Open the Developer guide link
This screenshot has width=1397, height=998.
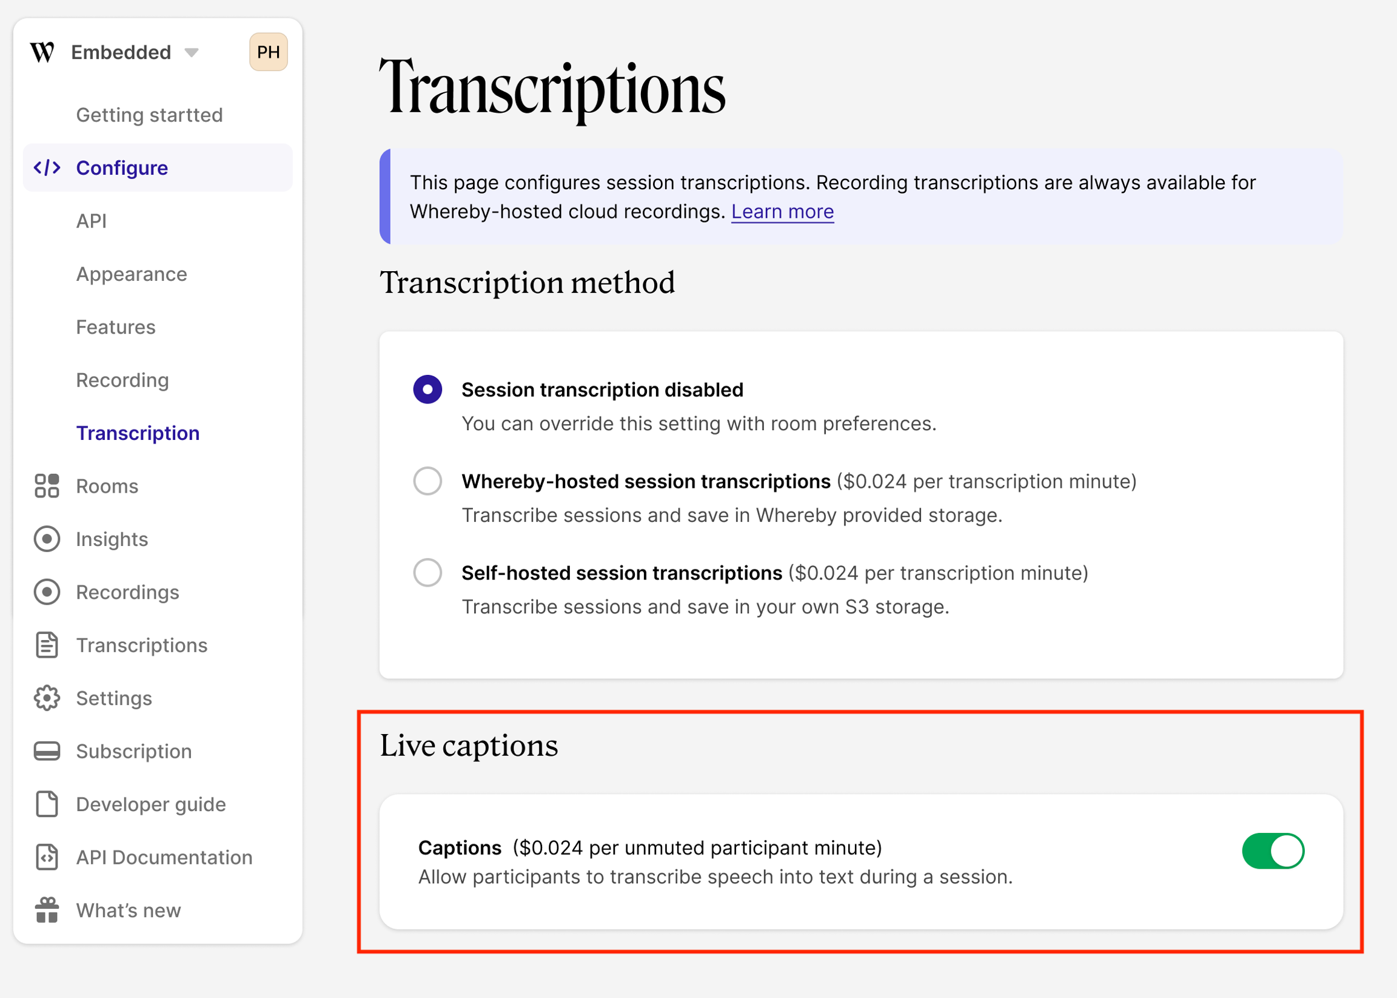150,804
